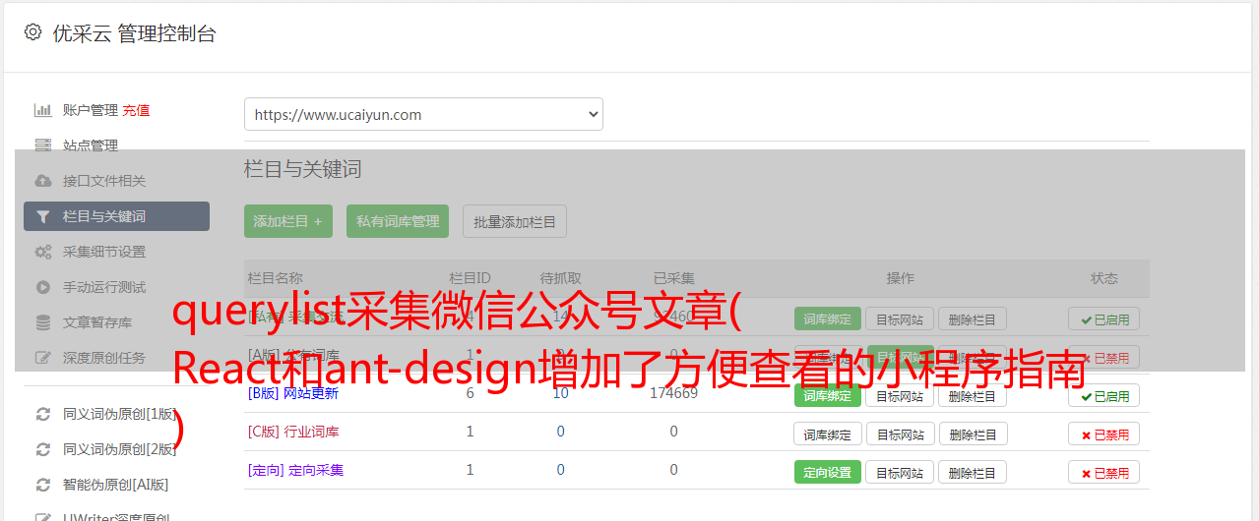Click the edit icon next to 深度原创任务
Image resolution: width=1259 pixels, height=521 pixels.
(42, 358)
